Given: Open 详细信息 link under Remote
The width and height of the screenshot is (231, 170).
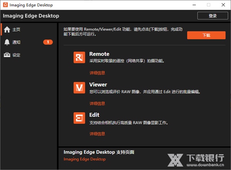Looking at the screenshot, I should click(97, 73).
